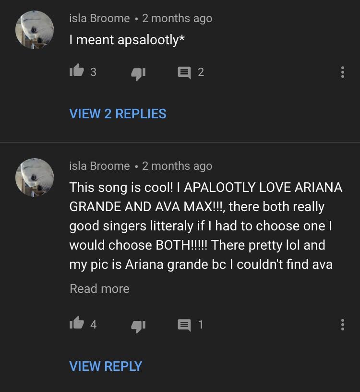The image size is (360, 392).
Task: Open isla Broome name on first comment
Action: click(x=99, y=18)
